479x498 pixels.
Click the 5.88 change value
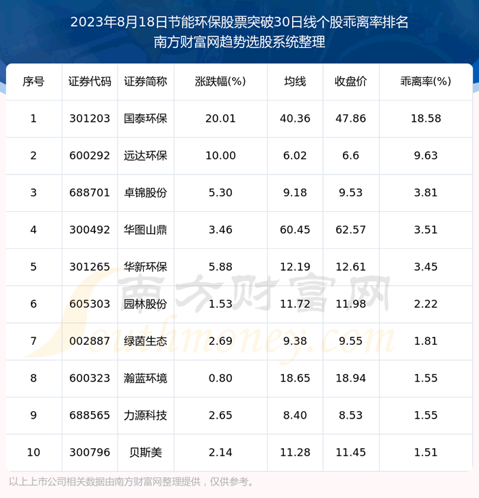click(x=220, y=267)
